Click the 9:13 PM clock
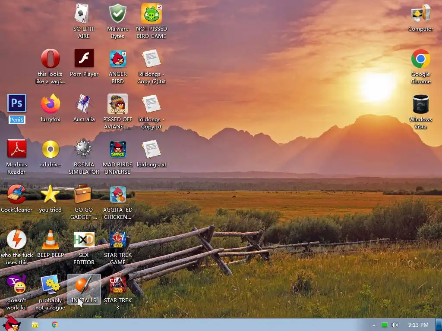The height and width of the screenshot is (331, 442). [418, 325]
